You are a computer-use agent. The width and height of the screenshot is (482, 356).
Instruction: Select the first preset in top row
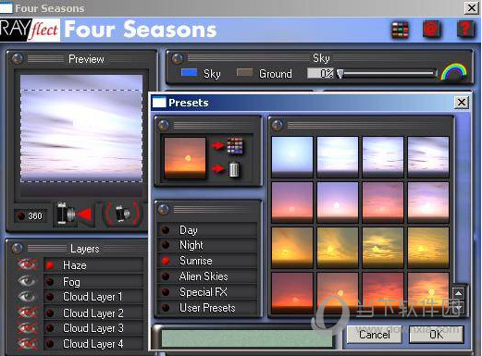coord(292,157)
